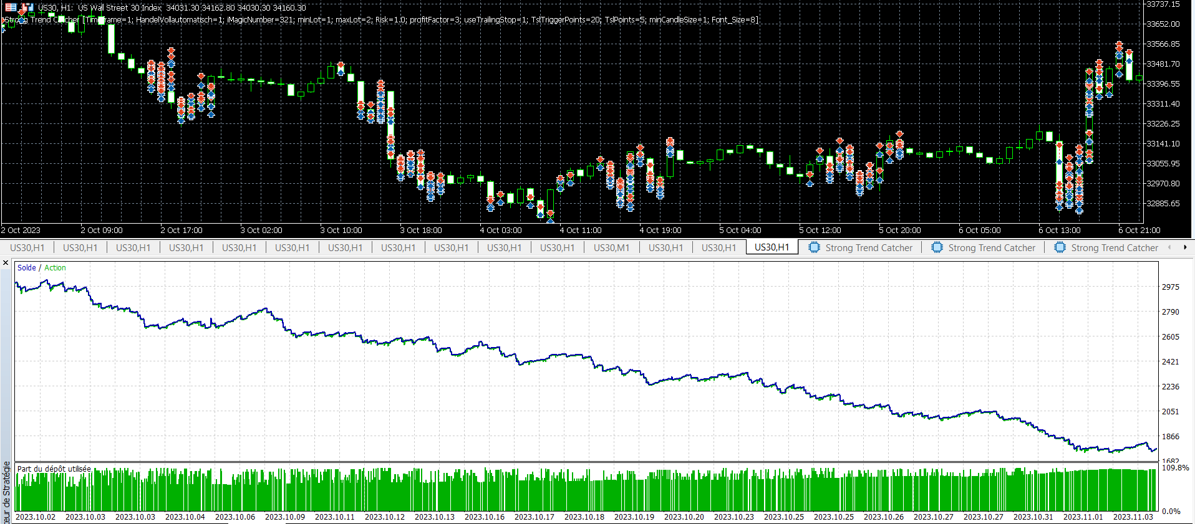Click the '2 Oct 2023' time axis label
This screenshot has height=524, width=1195.
pos(21,231)
